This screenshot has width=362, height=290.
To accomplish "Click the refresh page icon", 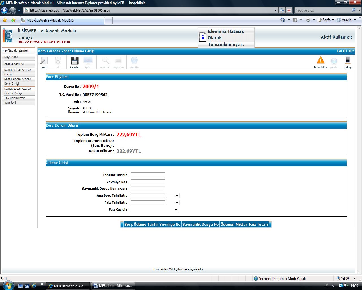I will click(x=282, y=10).
